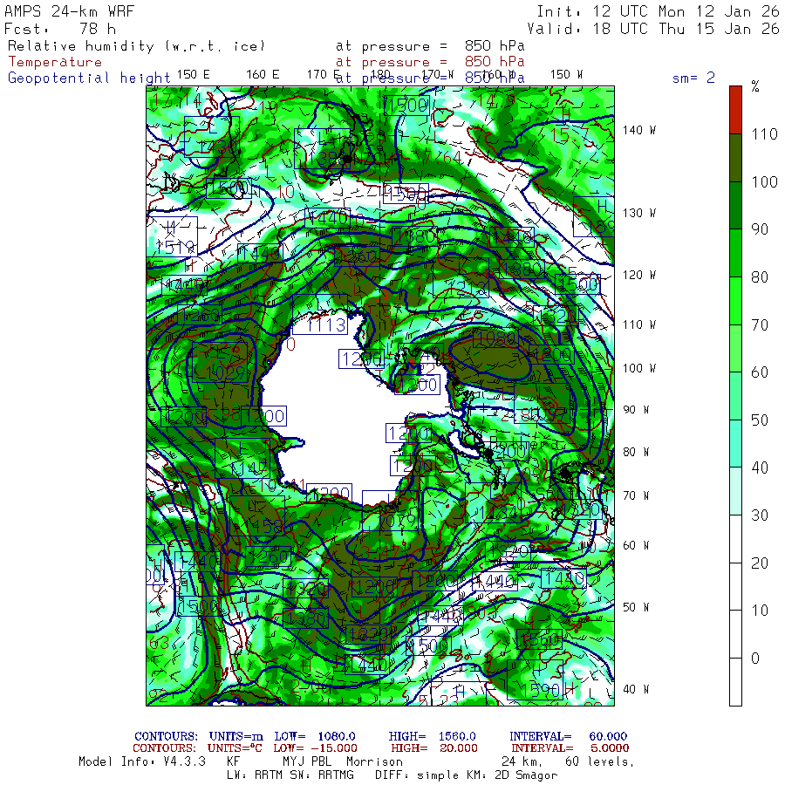Click the red above-110% segment of the color bar
This screenshot has height=785, width=785.
735,110
